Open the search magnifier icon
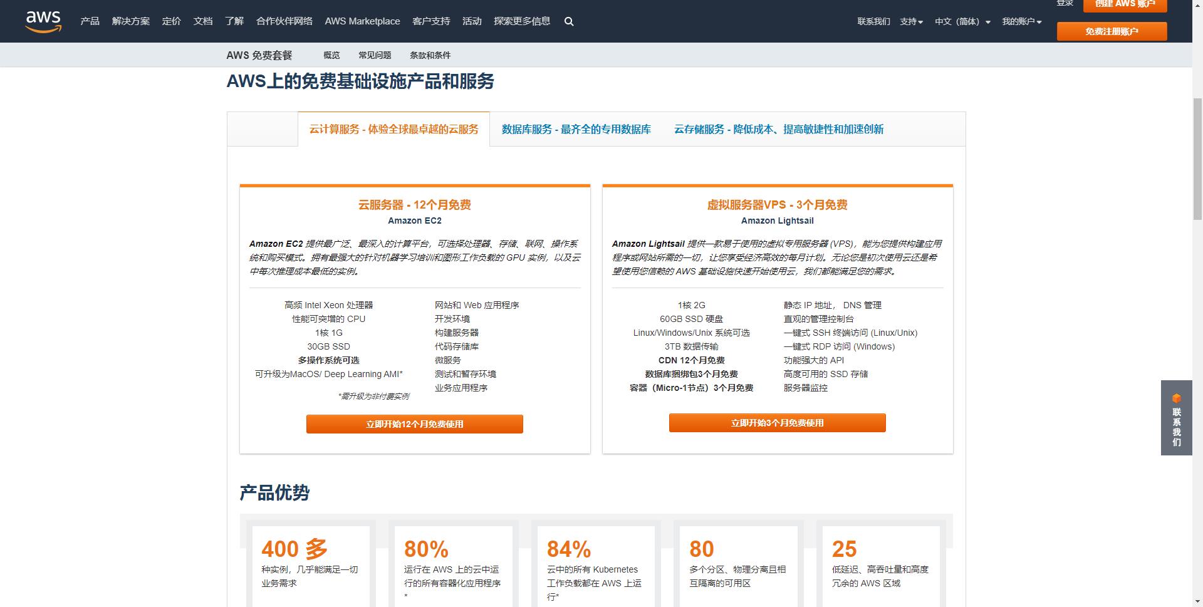Image resolution: width=1203 pixels, height=607 pixels. pyautogui.click(x=569, y=21)
